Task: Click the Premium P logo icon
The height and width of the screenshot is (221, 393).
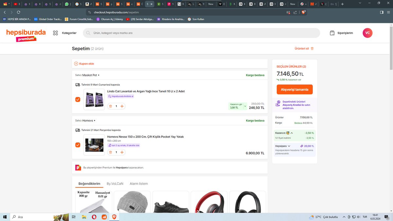Action: 78,167
